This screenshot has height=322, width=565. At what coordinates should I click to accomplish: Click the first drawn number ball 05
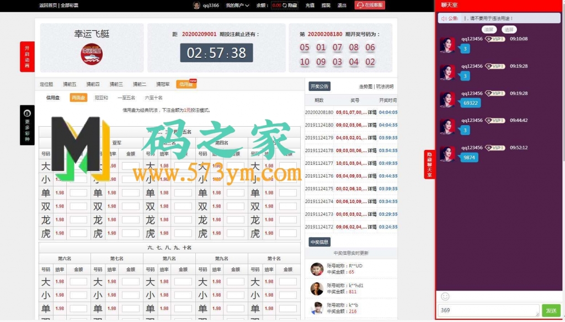pos(305,47)
